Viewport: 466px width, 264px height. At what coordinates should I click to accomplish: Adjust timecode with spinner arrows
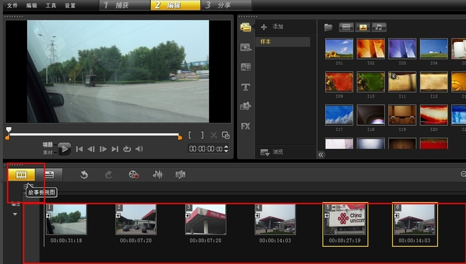click(226, 148)
